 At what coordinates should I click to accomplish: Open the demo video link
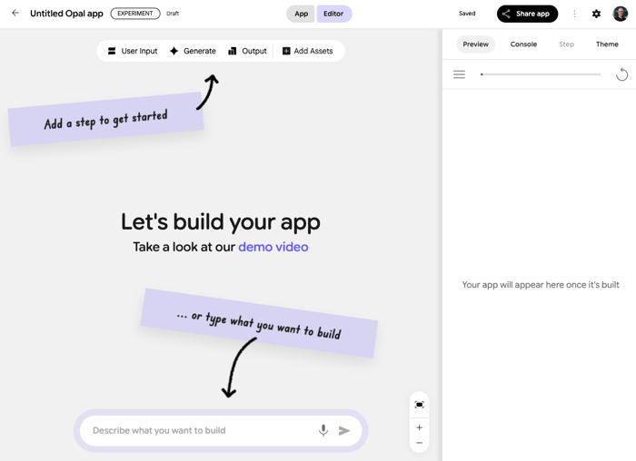273,247
